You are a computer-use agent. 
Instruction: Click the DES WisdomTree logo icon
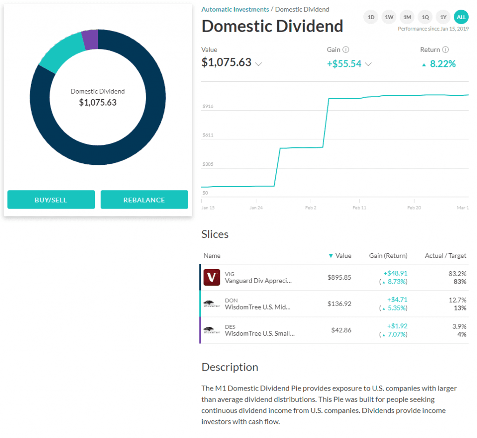coord(212,330)
